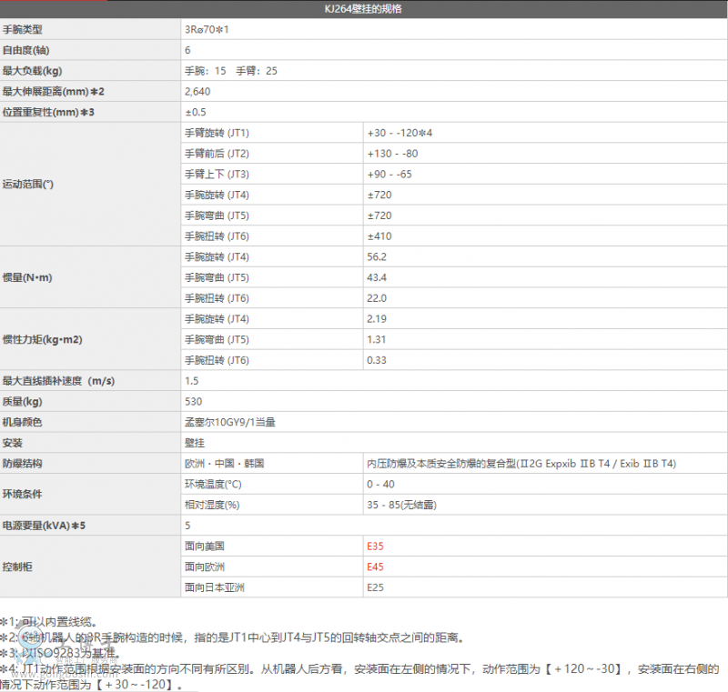Click the 环境温度(°C) cell
The image size is (728, 692).
coord(213,485)
